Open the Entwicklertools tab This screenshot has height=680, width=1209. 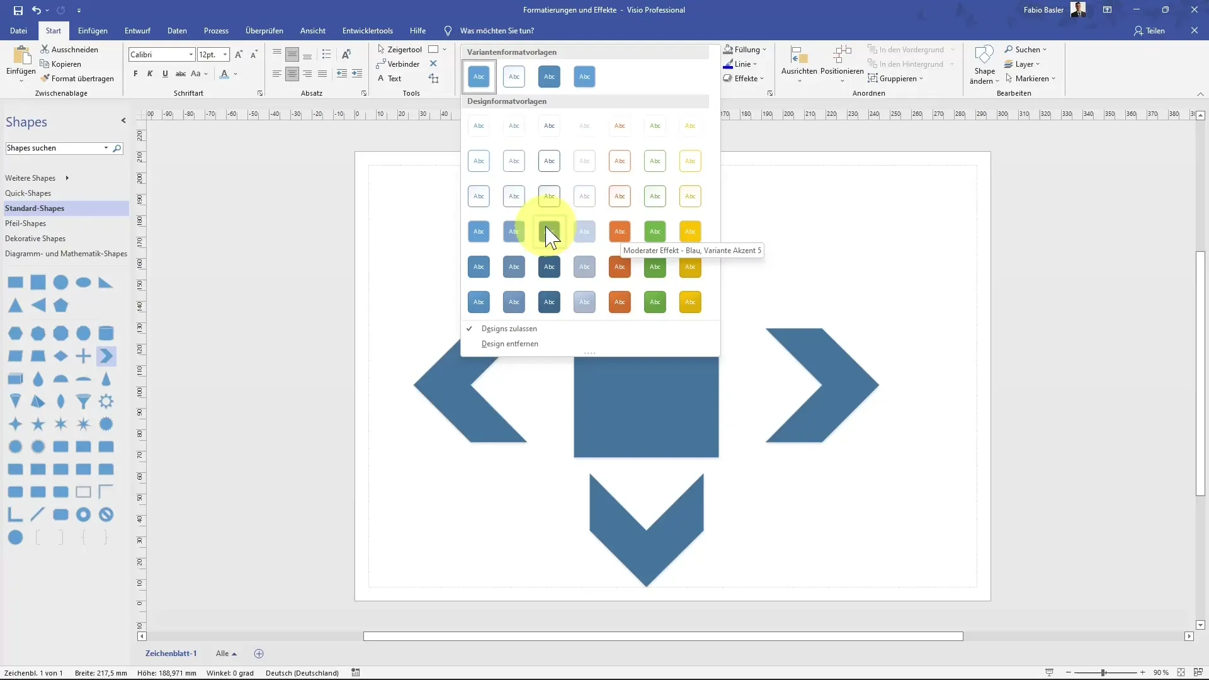tap(368, 30)
